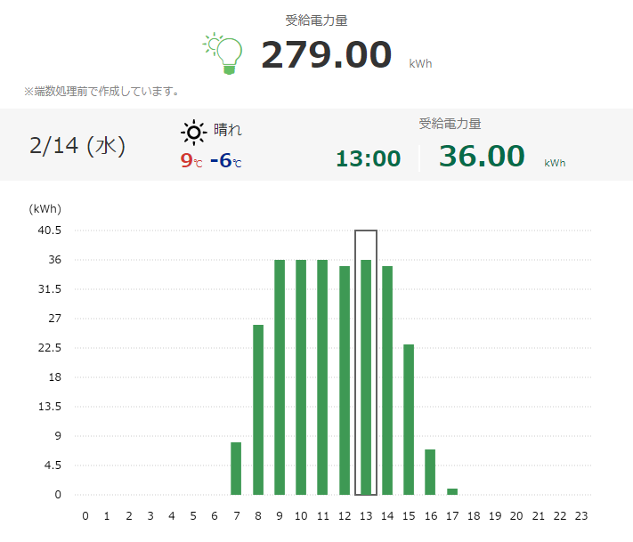
Task: Click the green light bulb icon
Action: tap(223, 53)
